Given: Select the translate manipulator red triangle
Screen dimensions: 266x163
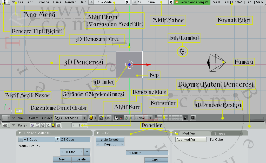Looking at the screenshot, I should (x=121, y=118).
